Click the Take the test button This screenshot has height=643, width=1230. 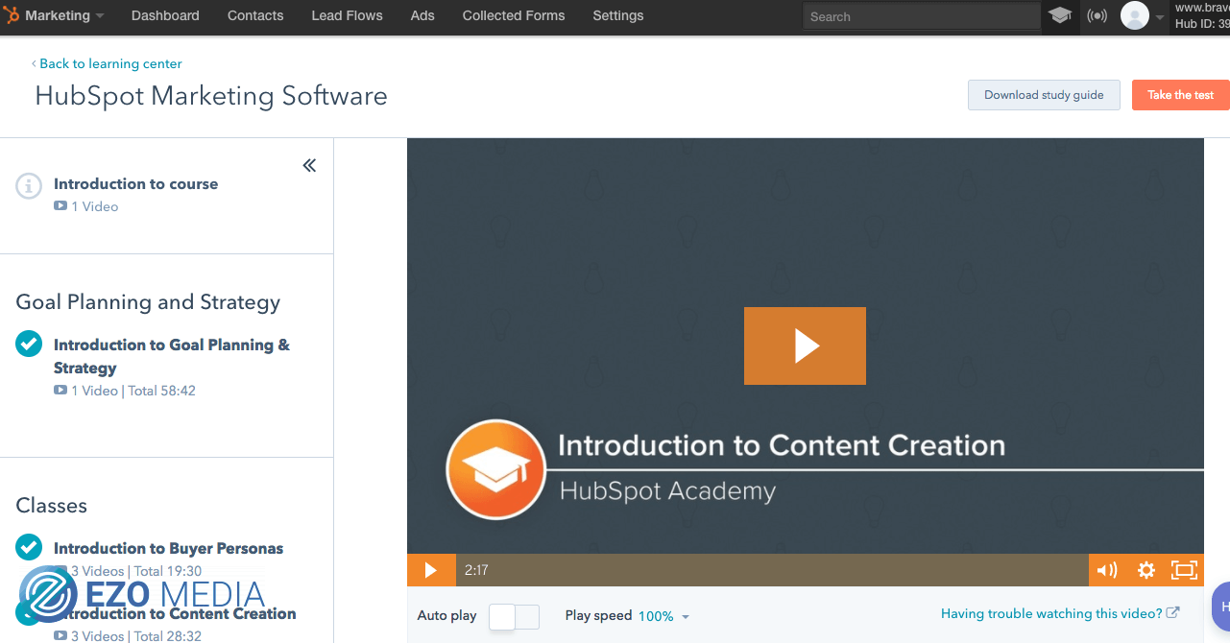1181,95
